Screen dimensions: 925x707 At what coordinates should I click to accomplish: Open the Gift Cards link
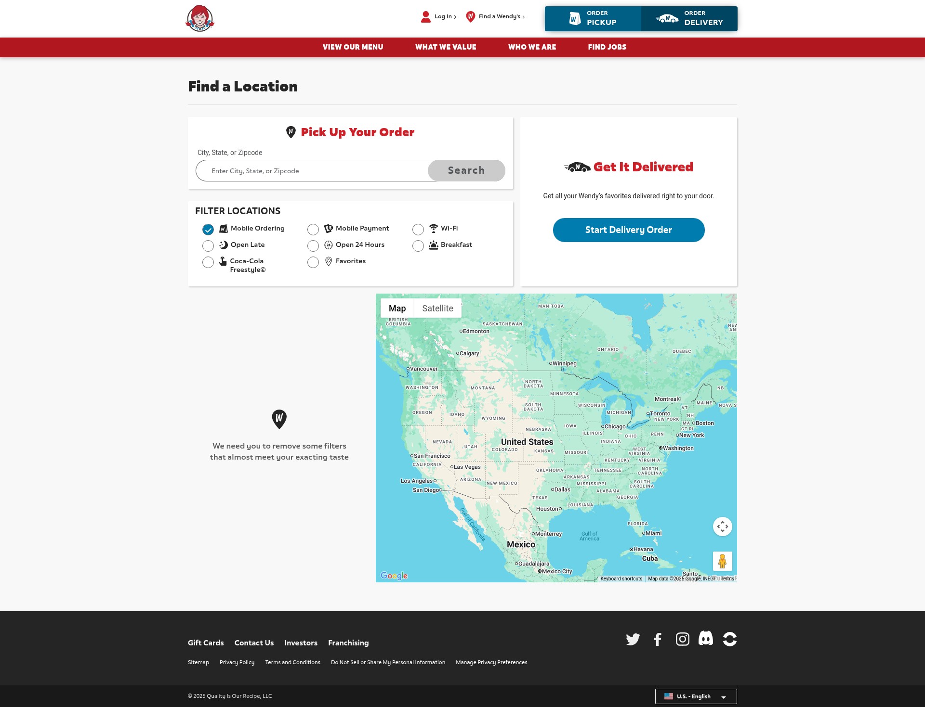tap(206, 643)
